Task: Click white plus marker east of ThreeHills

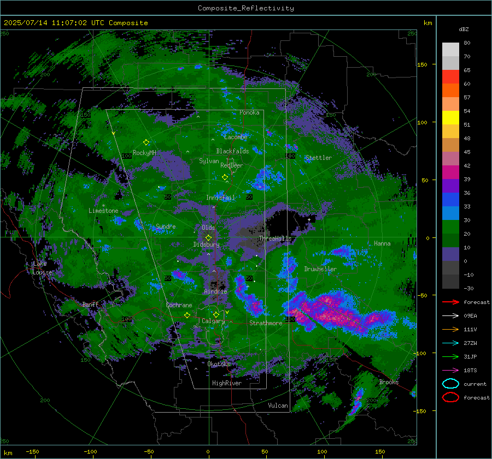Action: (309, 219)
